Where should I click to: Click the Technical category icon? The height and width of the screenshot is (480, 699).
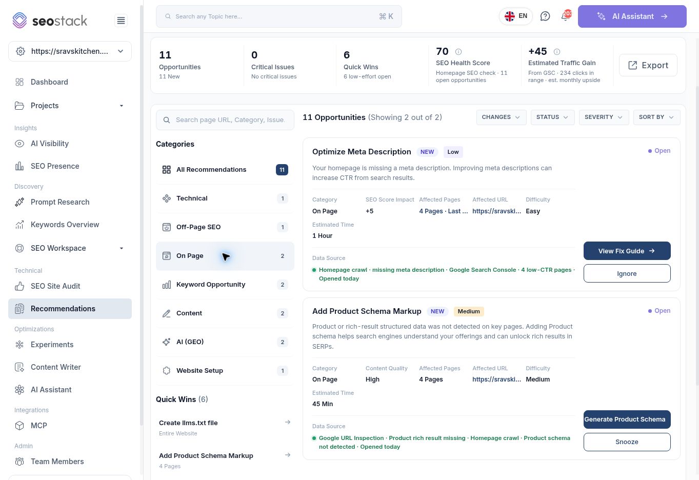(x=167, y=198)
